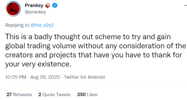Click 'global trading volume' in the tweet text
Viewport: 187px width, 100px height.
41,46
